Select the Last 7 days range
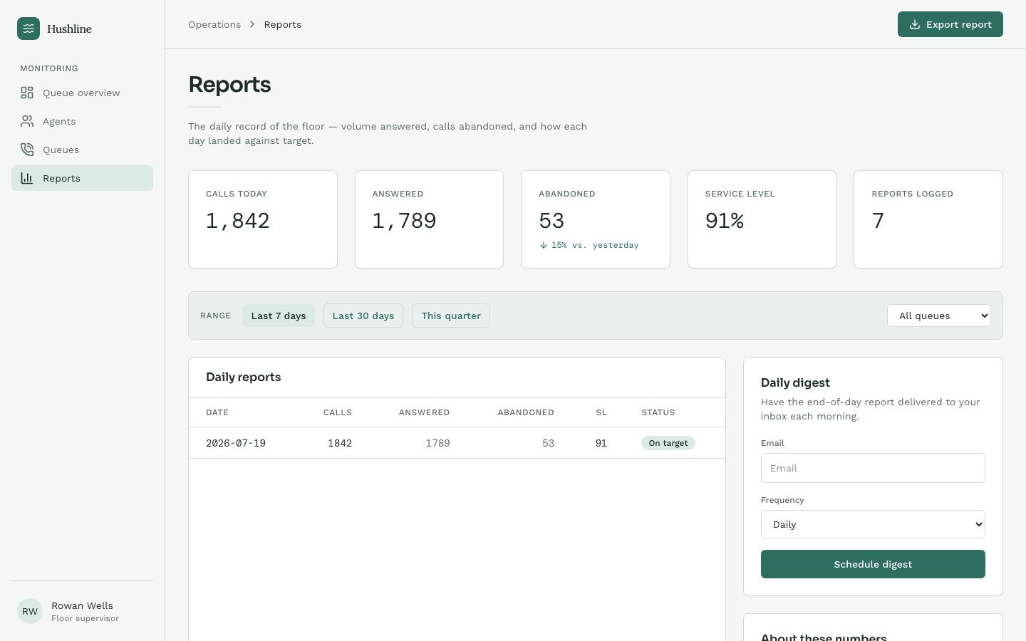The image size is (1026, 641). [x=279, y=316]
